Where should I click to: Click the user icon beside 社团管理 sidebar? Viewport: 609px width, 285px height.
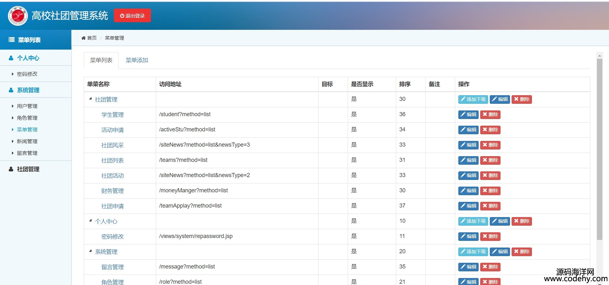click(11, 169)
